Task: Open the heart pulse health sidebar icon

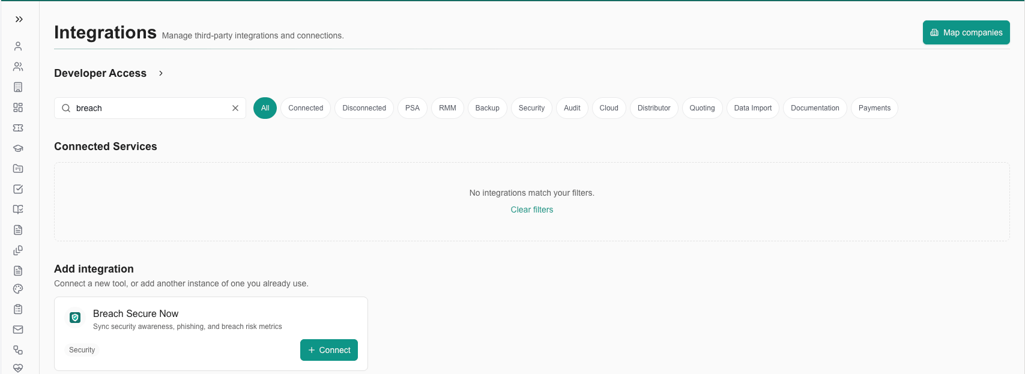Action: click(x=18, y=368)
